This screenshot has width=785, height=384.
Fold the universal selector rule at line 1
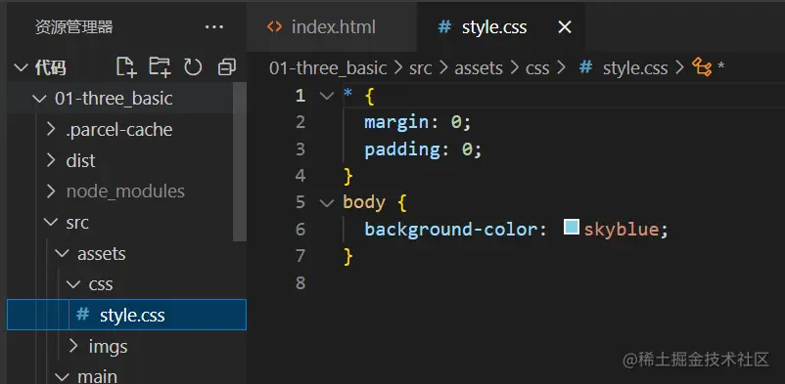click(327, 96)
